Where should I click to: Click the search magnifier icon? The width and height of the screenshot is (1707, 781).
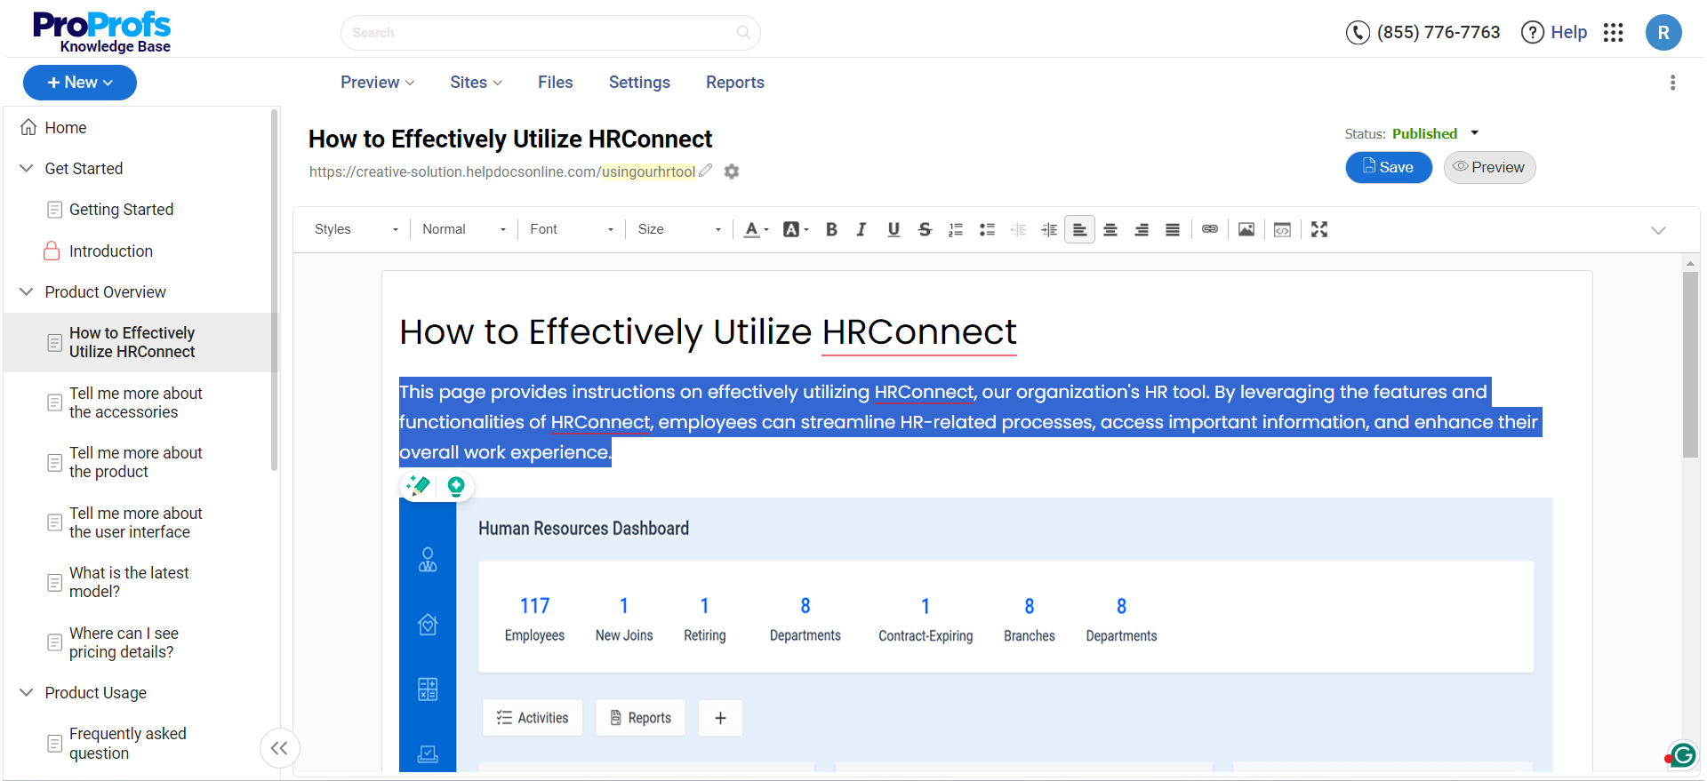[743, 33]
